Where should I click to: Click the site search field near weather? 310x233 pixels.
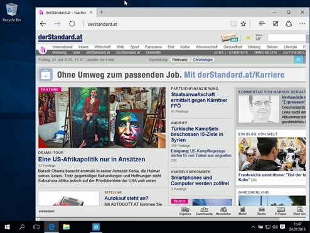pyautogui.click(x=286, y=38)
